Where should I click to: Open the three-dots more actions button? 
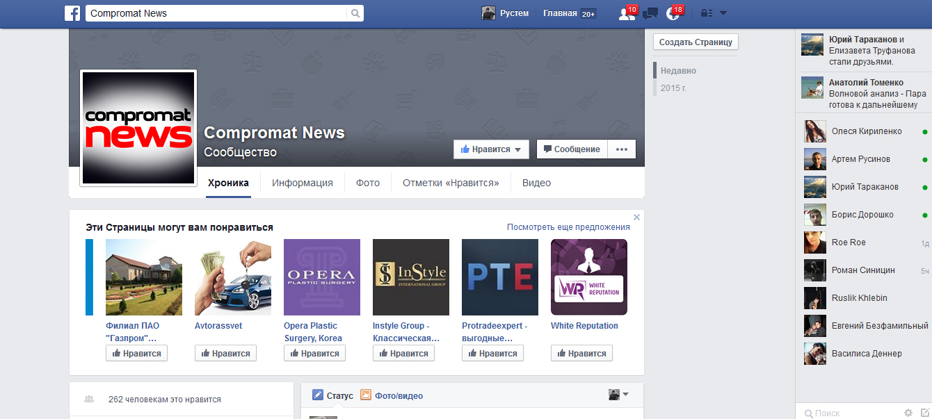coord(622,149)
